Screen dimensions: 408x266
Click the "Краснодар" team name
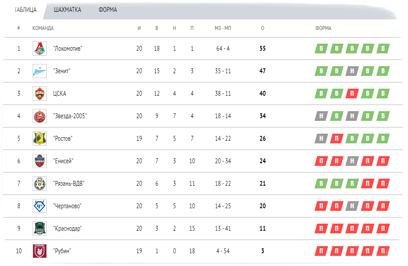coord(67,229)
